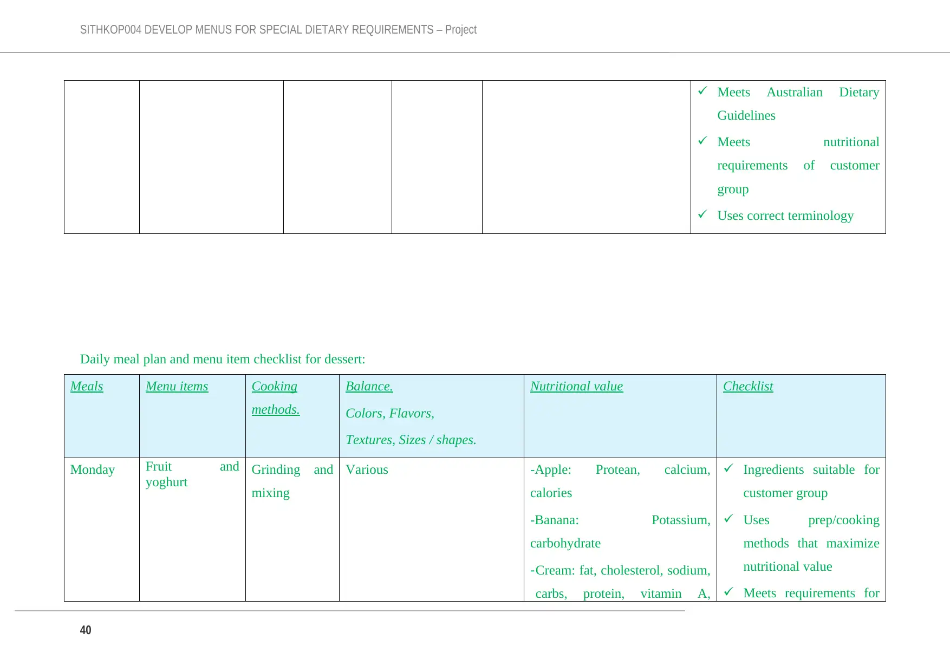950x672 pixels.
Task: Click the 'Checklist' column header
Action: [x=748, y=386]
